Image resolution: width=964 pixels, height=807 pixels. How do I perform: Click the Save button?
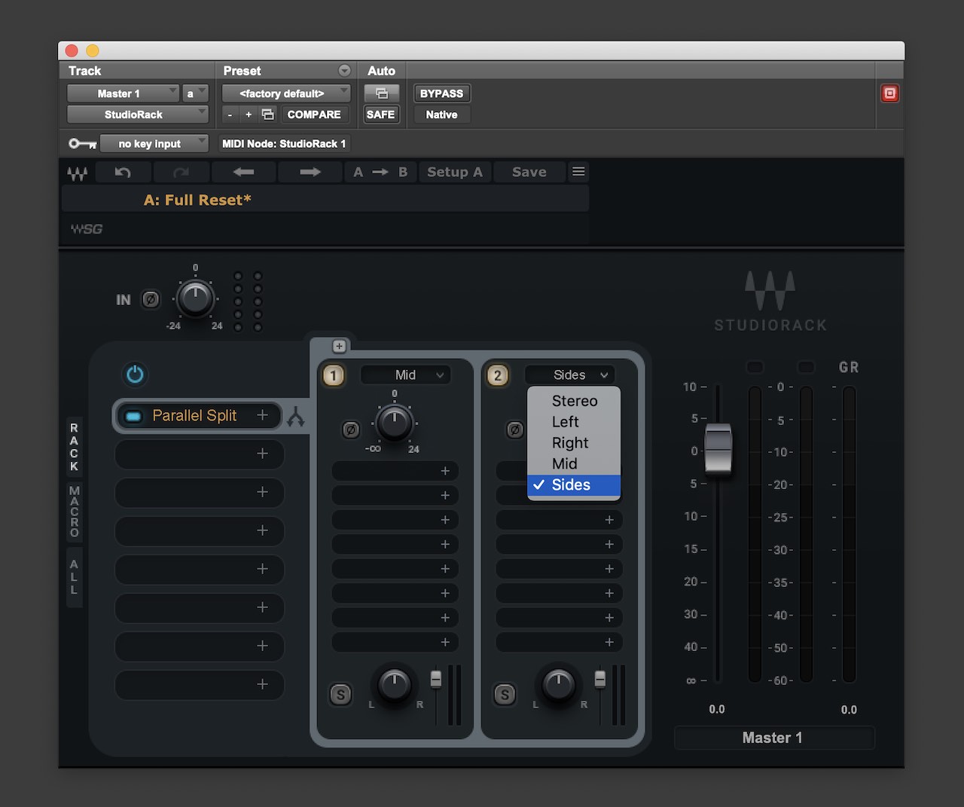[529, 173]
